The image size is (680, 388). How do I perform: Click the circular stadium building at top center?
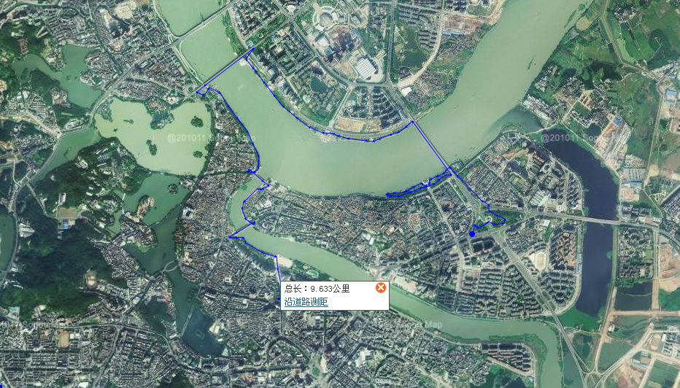(x=325, y=19)
